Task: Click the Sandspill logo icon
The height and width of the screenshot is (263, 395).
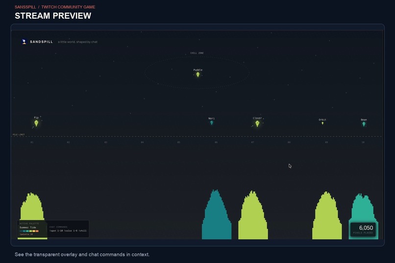Action: click(24, 42)
